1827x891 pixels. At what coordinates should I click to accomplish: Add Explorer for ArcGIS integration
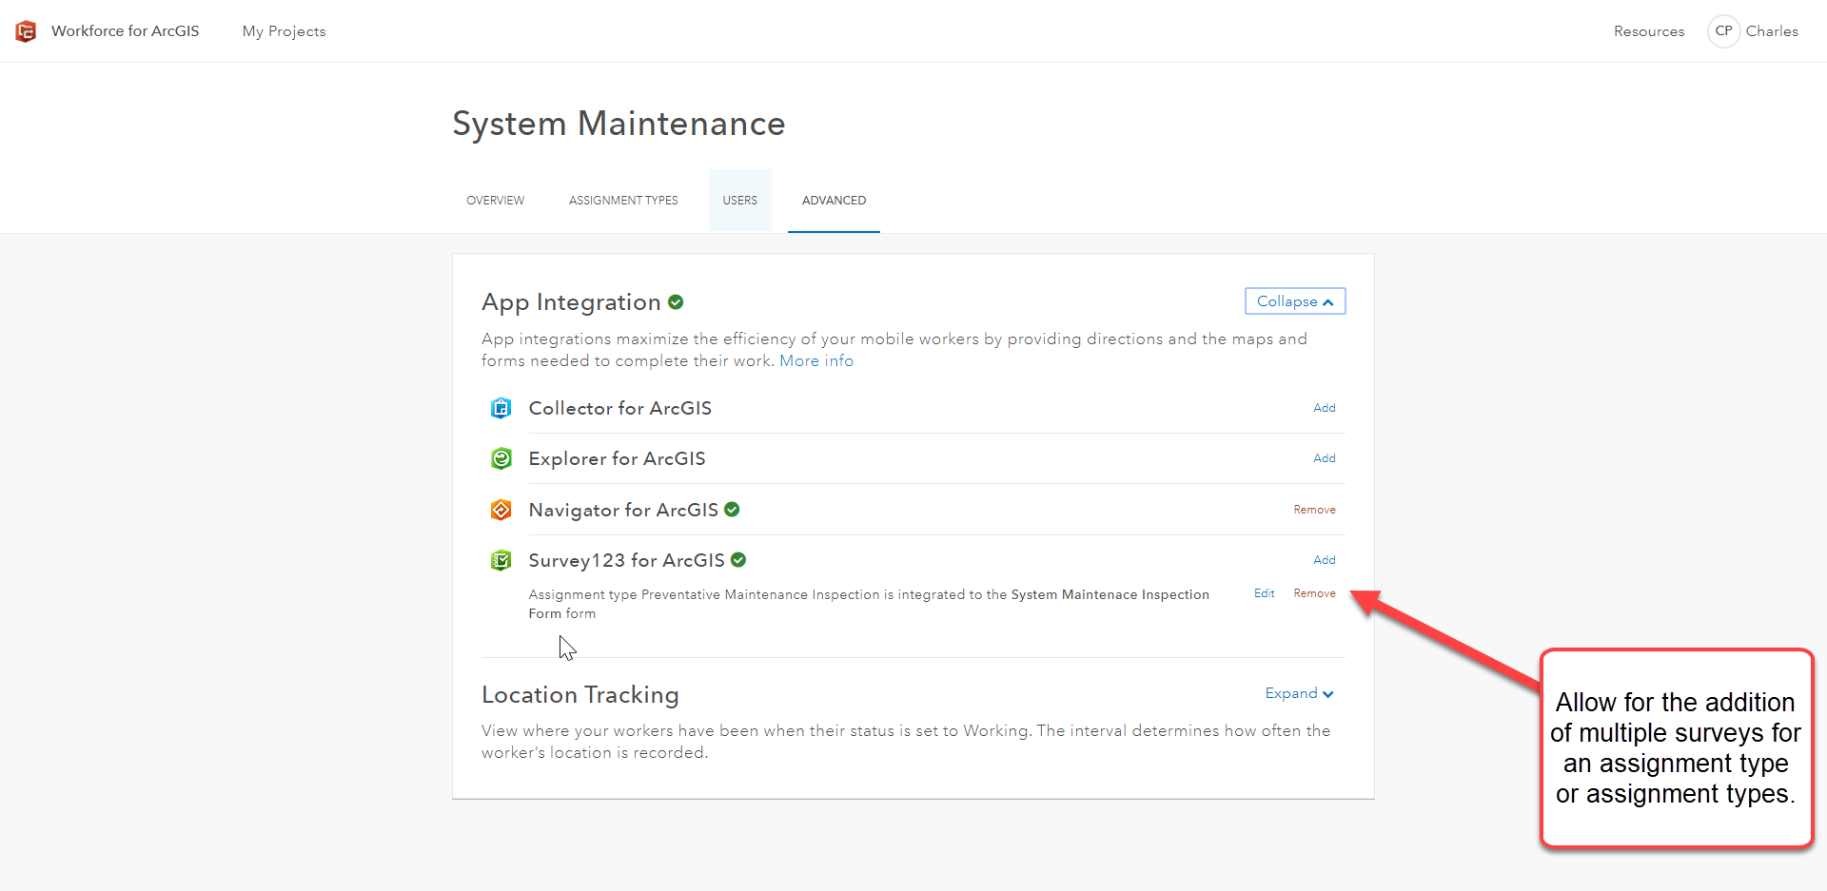click(1325, 458)
